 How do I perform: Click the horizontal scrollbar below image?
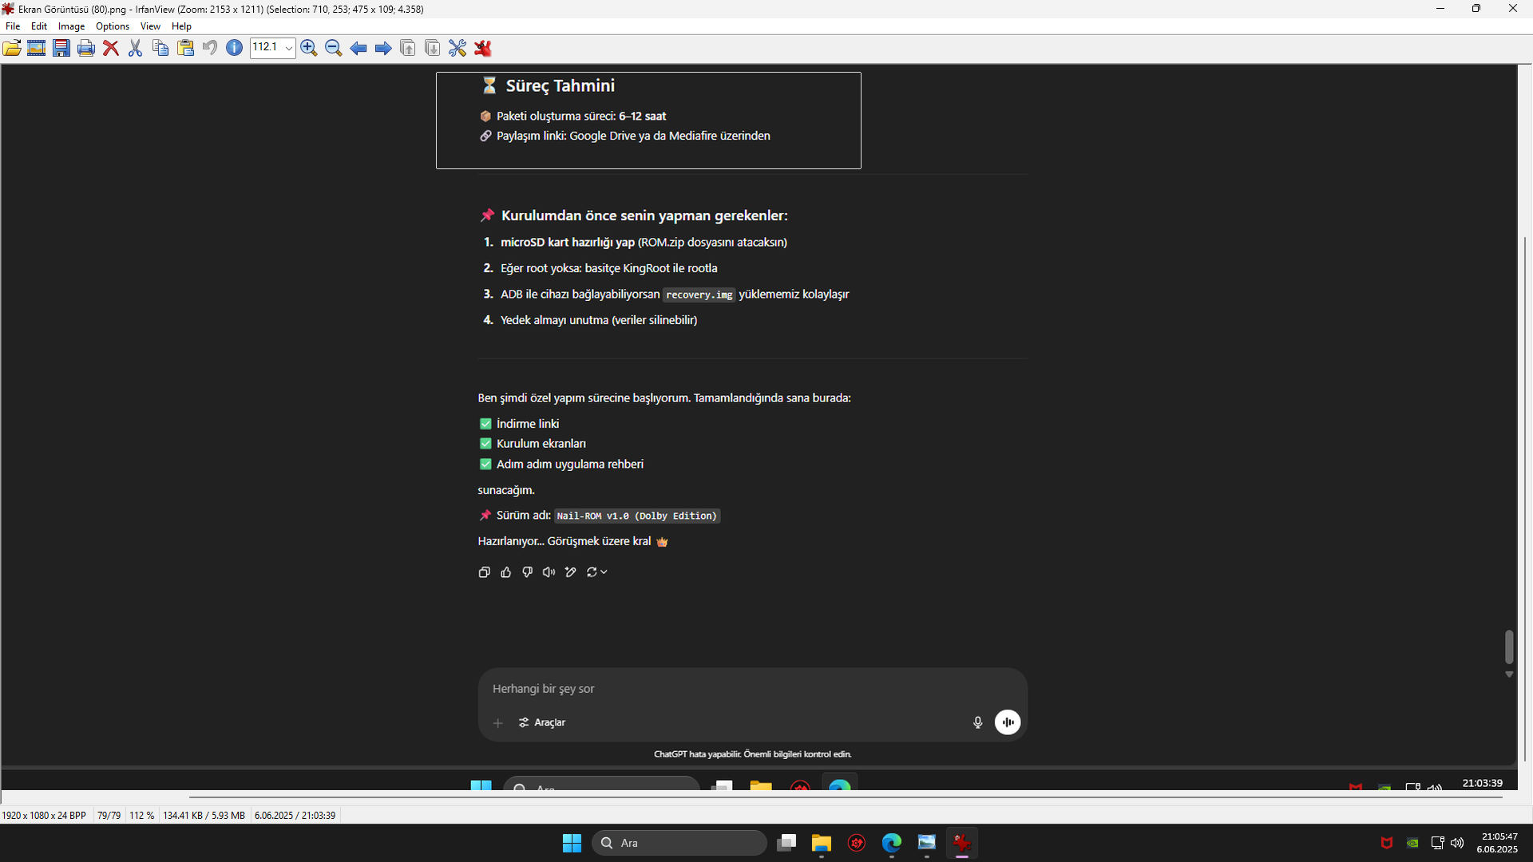[x=845, y=797]
